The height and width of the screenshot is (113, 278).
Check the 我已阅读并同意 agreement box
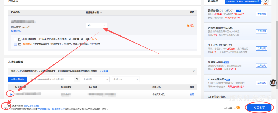pyautogui.click(x=5, y=106)
